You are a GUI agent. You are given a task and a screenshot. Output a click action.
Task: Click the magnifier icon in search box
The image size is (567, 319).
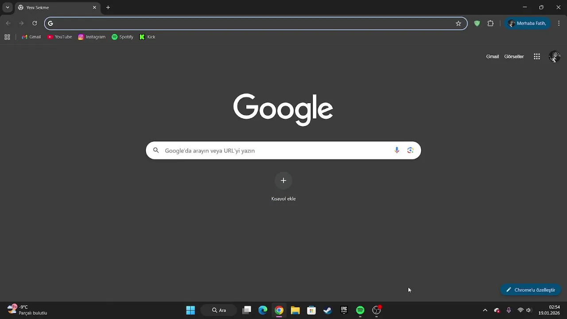pyautogui.click(x=156, y=150)
